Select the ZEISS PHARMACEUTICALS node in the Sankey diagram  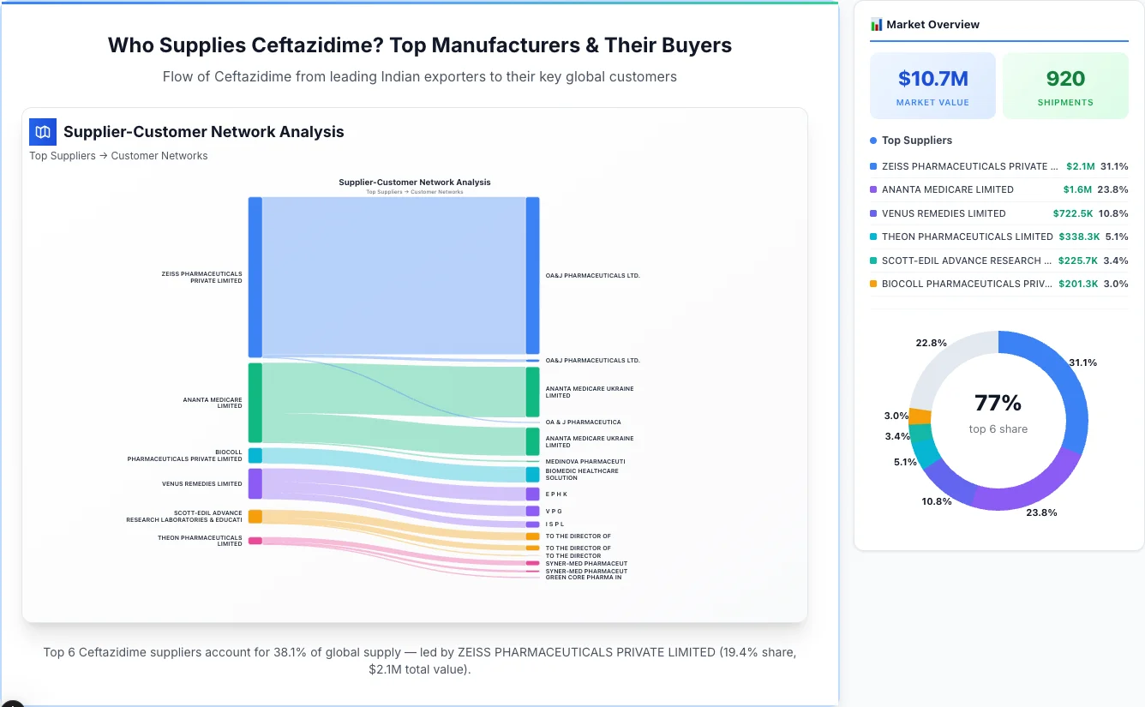pyautogui.click(x=253, y=277)
